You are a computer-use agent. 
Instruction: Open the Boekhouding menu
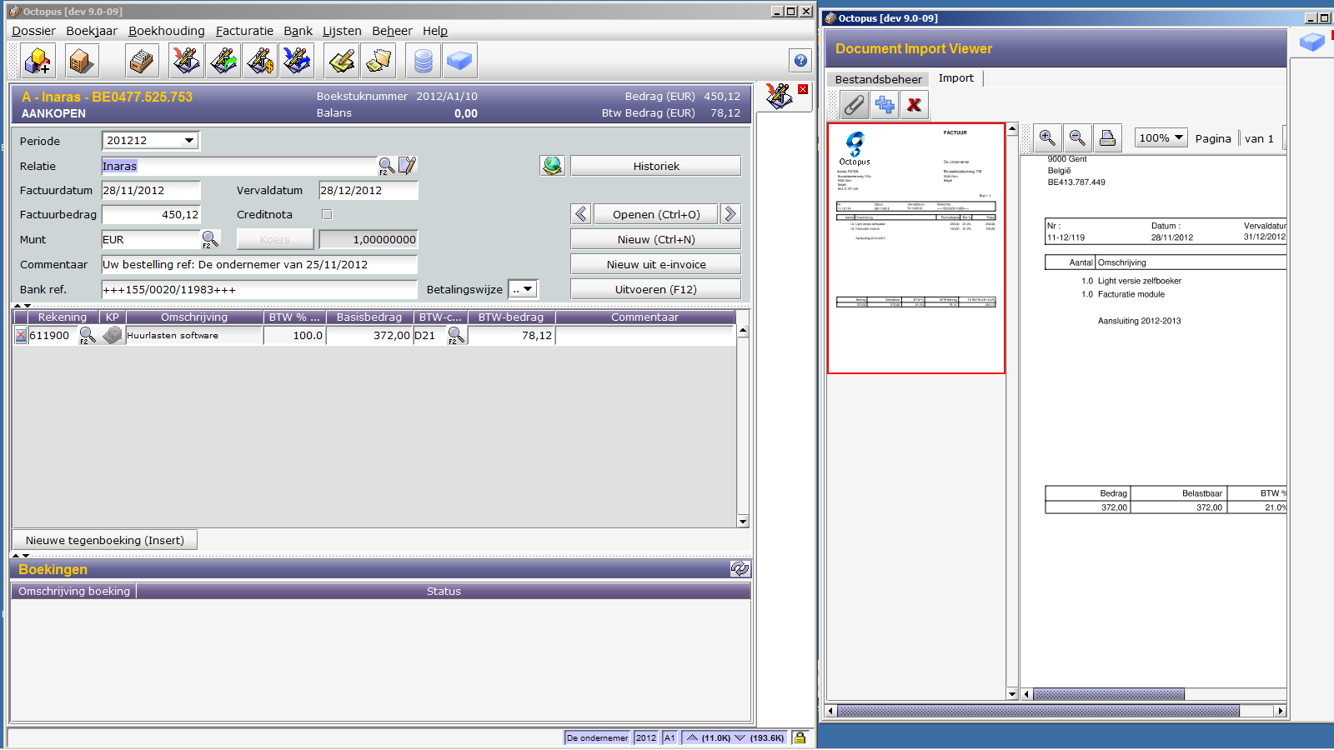[166, 31]
